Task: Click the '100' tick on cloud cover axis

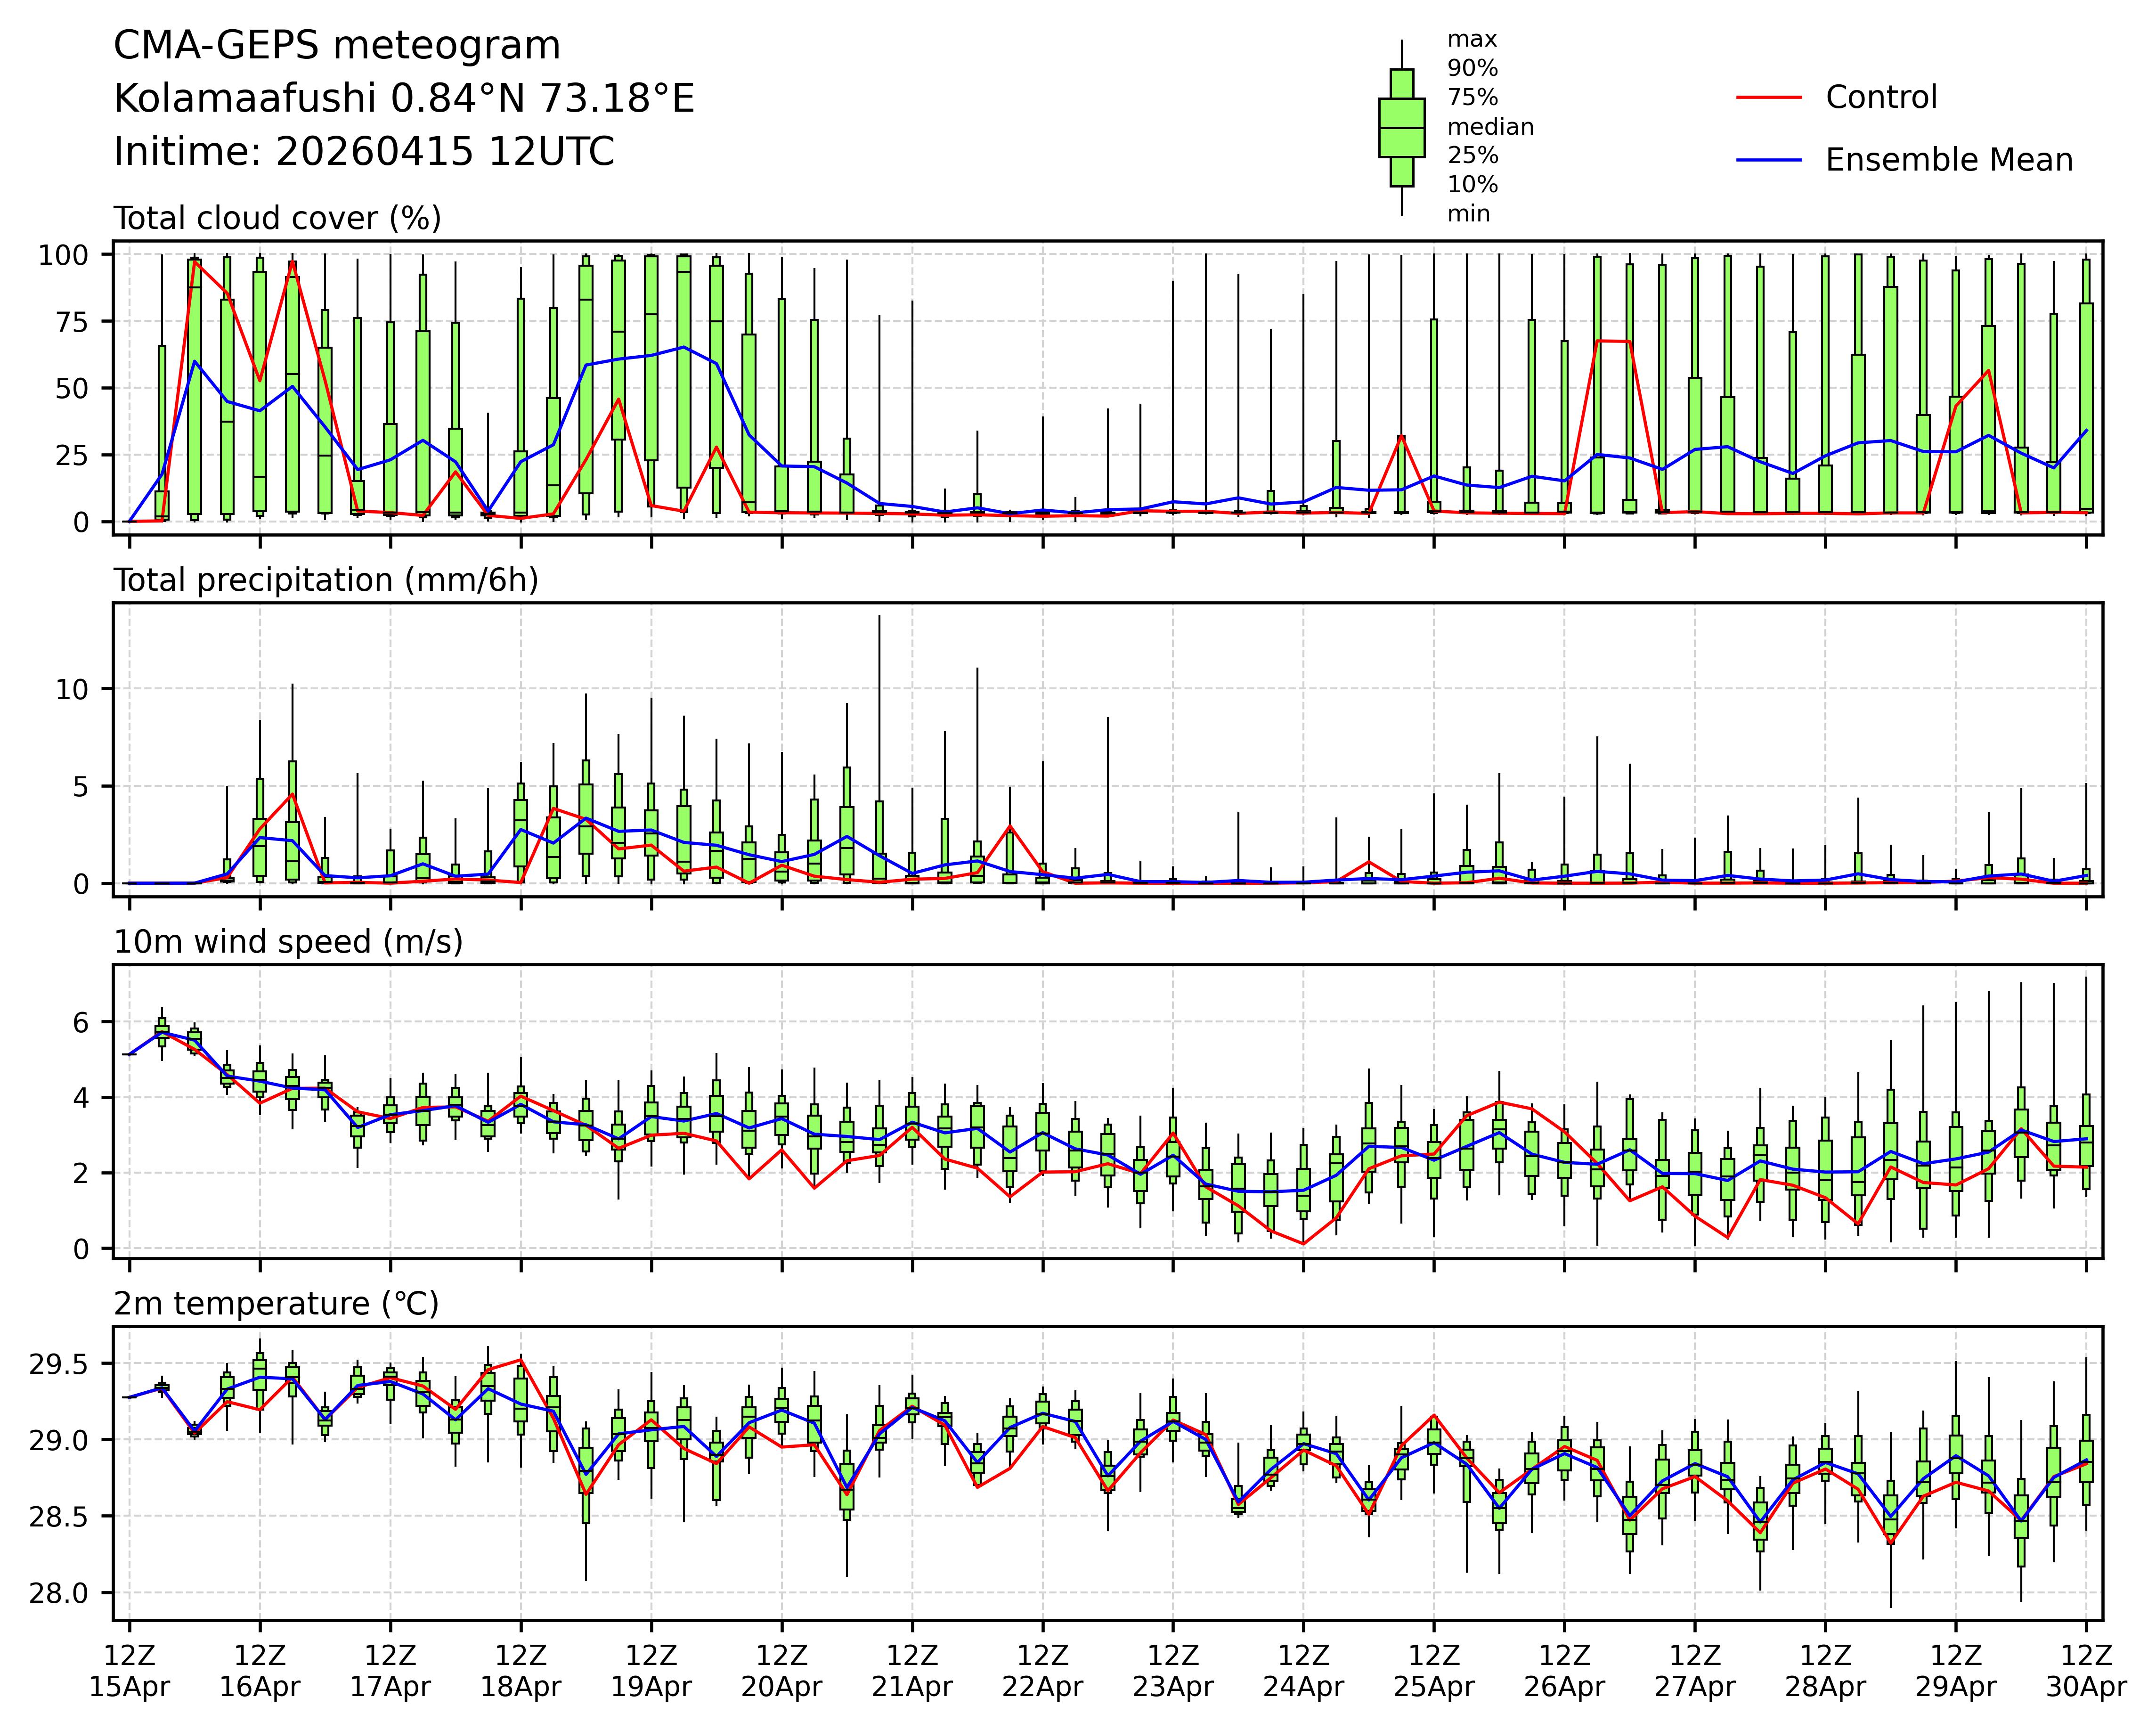Action: pos(63,255)
